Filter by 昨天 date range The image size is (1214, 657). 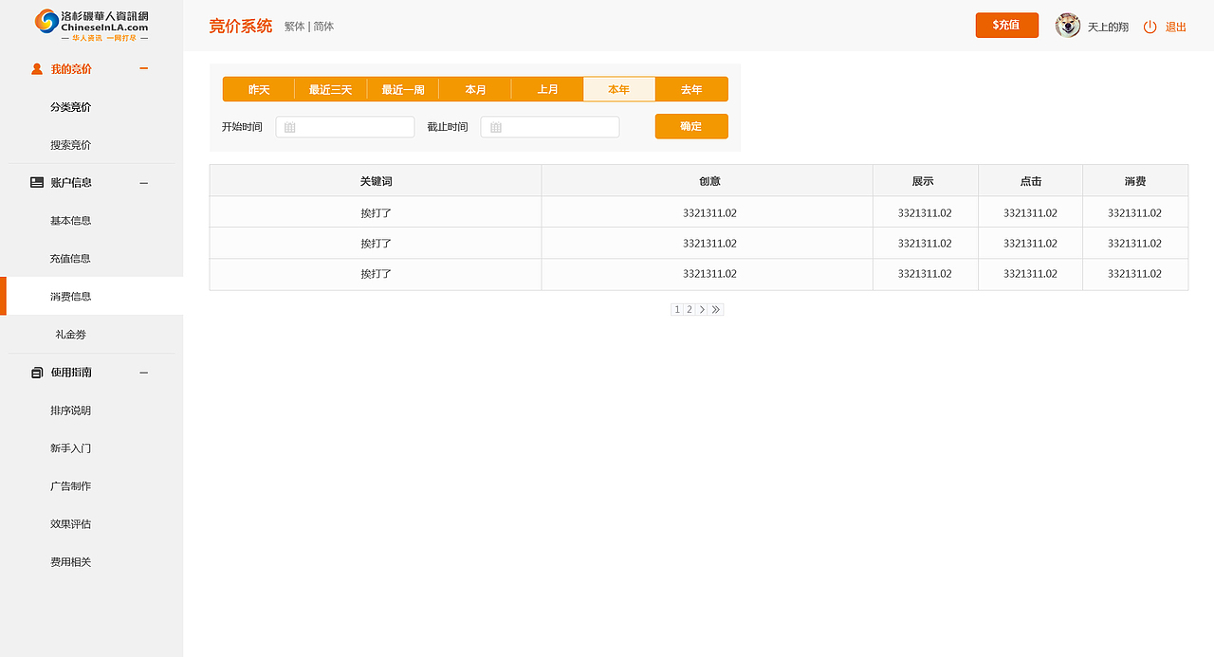coord(259,89)
